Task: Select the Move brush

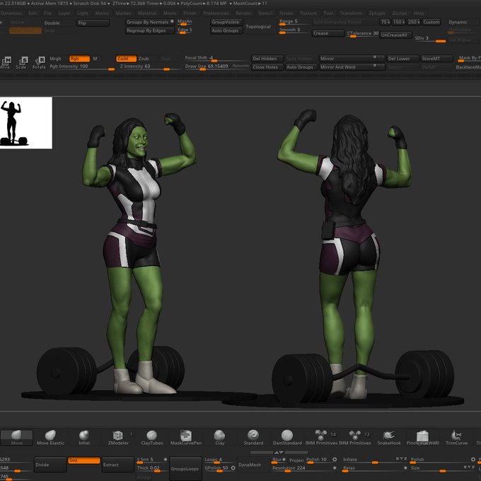Action: [x=16, y=437]
